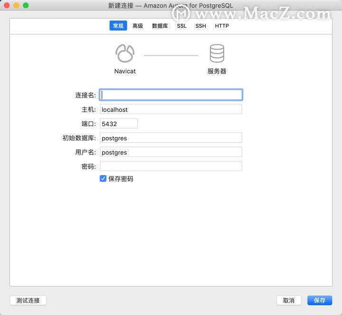Open the 高级 tab
The width and height of the screenshot is (342, 315).
(138, 26)
